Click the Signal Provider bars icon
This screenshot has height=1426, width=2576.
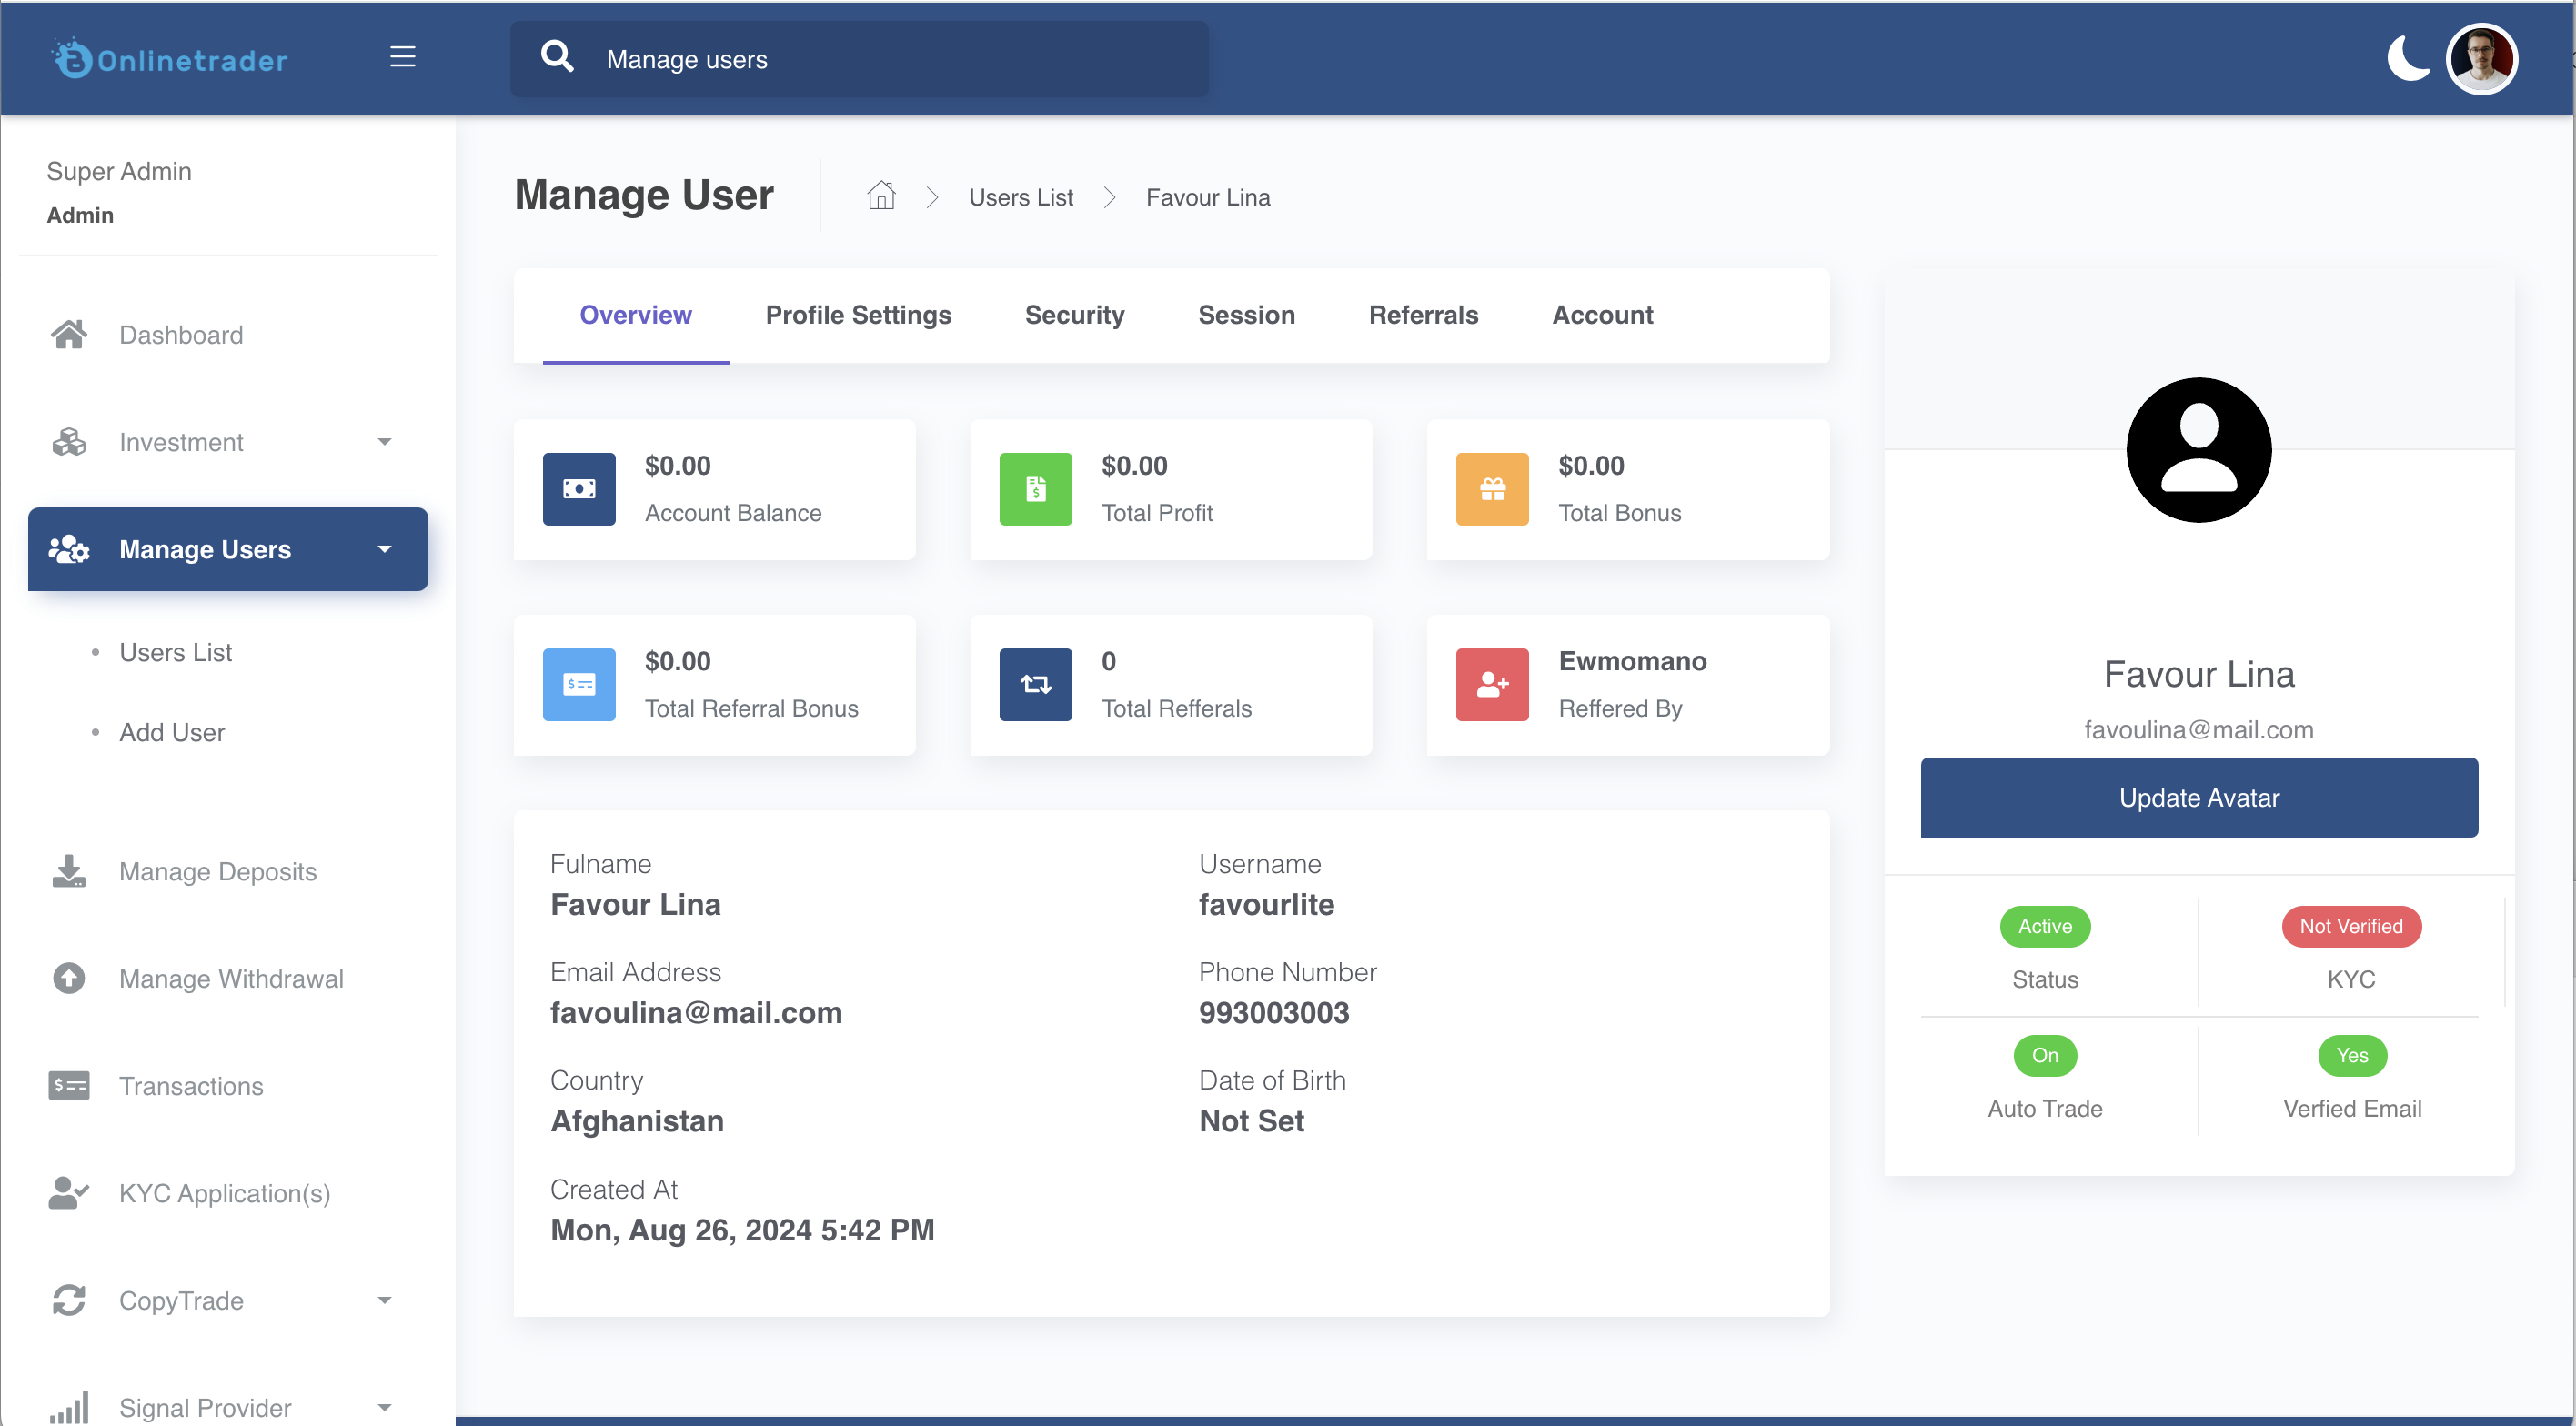pos(69,1407)
